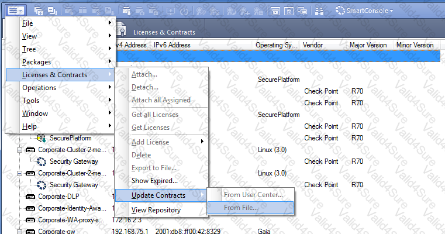Click the add package from CD icon
The height and width of the screenshot is (234, 445).
point(140,11)
